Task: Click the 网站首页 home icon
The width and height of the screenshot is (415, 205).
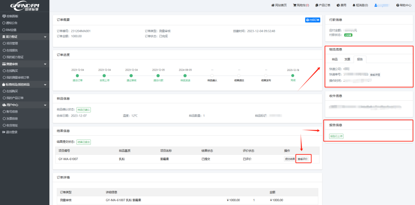Action: [273, 5]
